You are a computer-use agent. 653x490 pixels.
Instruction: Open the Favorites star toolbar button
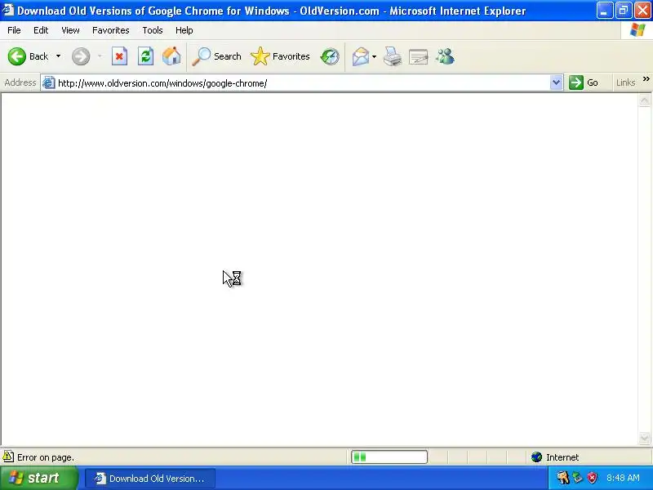(280, 56)
